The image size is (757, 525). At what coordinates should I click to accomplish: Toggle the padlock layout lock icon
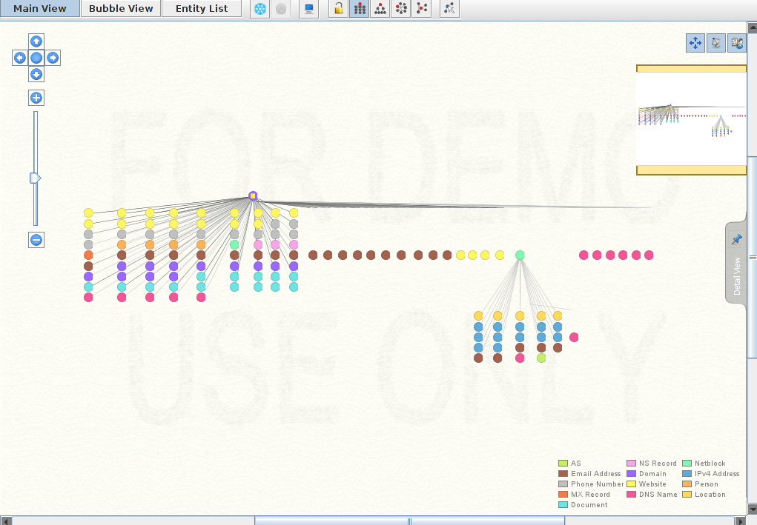click(338, 9)
